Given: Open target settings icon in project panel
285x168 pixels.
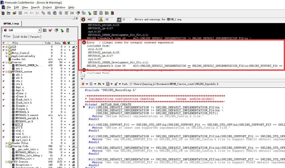Looking at the screenshot, I should click(45, 30).
